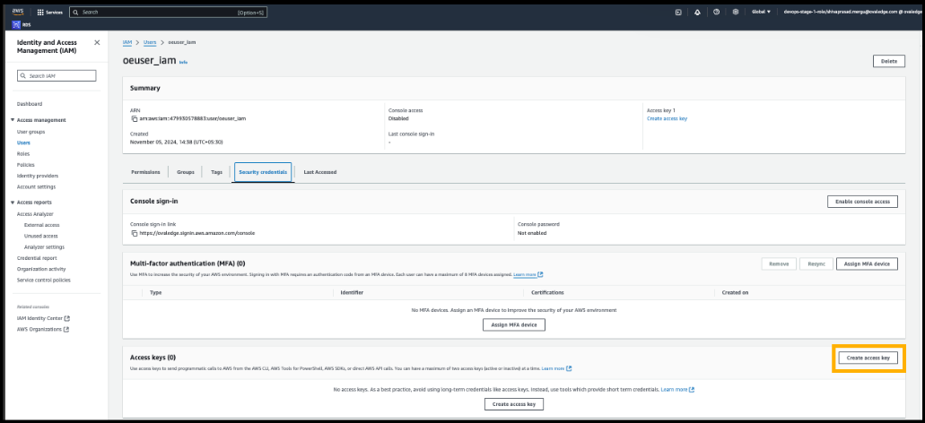Go to IAM breadcrumb link

click(127, 42)
